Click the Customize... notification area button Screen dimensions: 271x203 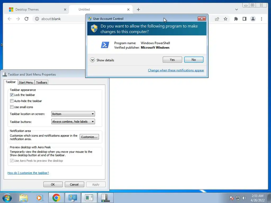(x=89, y=137)
